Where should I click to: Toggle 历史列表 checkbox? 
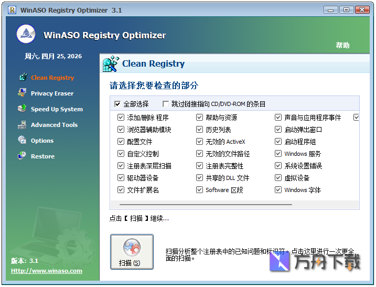click(x=199, y=130)
